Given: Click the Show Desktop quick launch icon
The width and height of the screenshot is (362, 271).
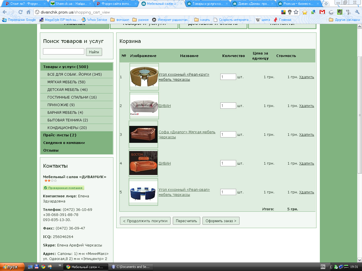Looking at the screenshot, I should tap(30, 266).
